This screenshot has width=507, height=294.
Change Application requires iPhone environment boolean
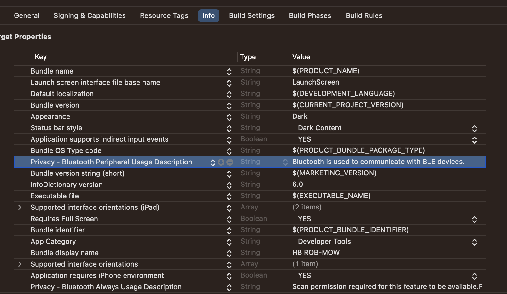click(x=474, y=276)
